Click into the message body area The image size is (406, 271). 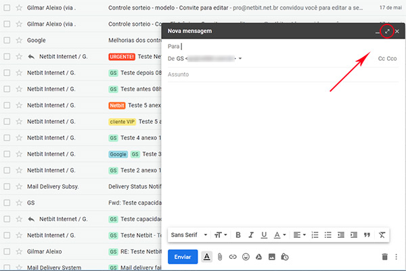click(x=283, y=154)
